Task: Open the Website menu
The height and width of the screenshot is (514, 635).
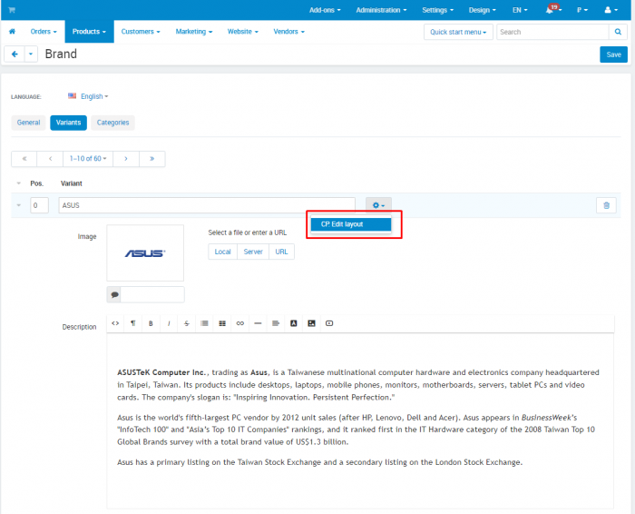Action: tap(242, 32)
